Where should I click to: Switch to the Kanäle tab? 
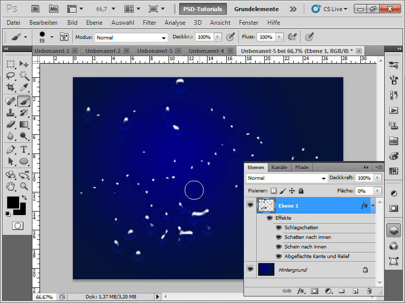coord(279,168)
